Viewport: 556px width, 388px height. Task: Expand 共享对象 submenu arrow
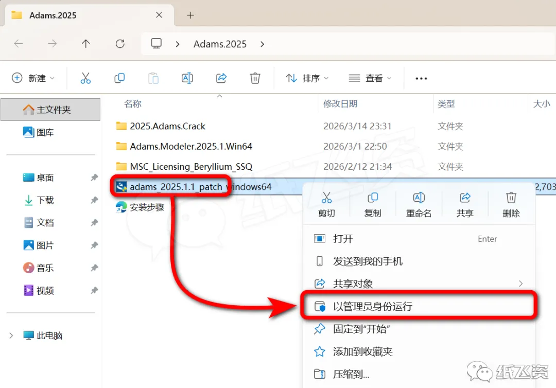[520, 284]
